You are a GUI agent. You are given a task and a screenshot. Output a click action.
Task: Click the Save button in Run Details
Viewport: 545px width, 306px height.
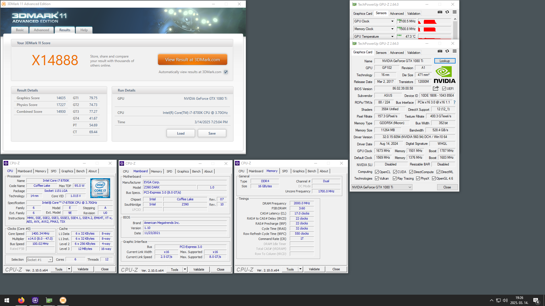(x=212, y=133)
